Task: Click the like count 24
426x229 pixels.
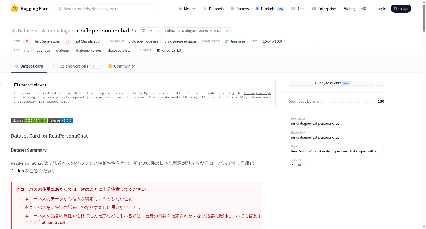Action: (x=157, y=31)
